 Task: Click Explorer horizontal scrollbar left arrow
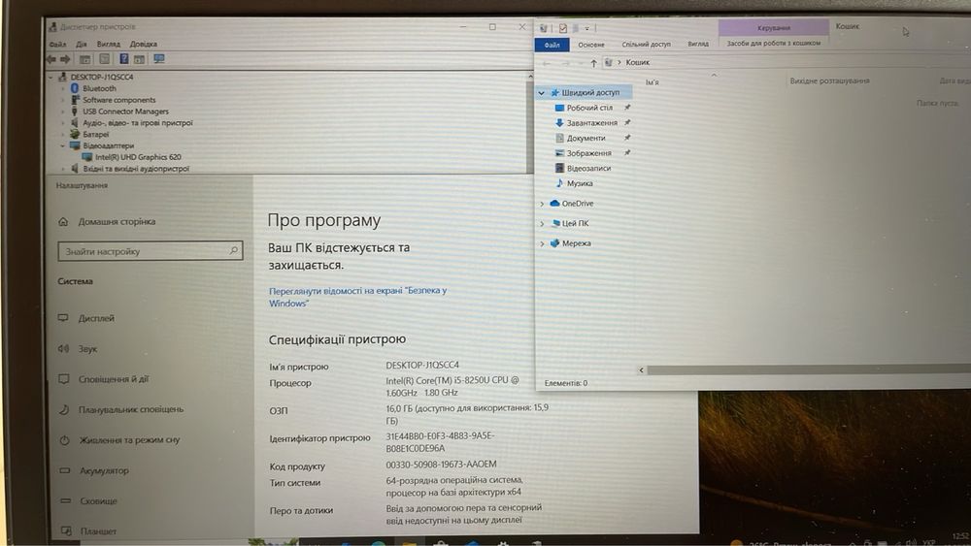coord(642,369)
